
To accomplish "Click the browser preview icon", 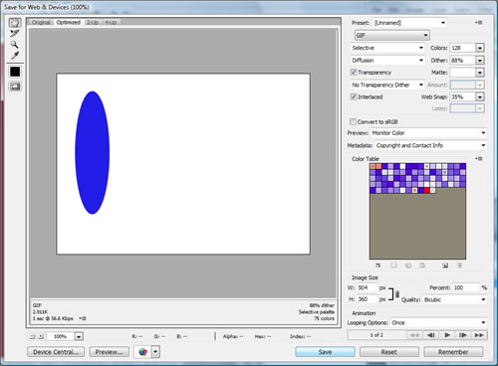I will (x=143, y=352).
